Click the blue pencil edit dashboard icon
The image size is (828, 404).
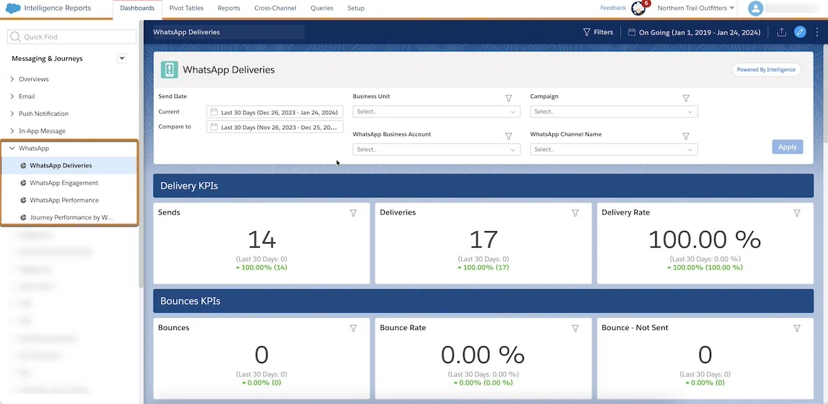coord(800,33)
